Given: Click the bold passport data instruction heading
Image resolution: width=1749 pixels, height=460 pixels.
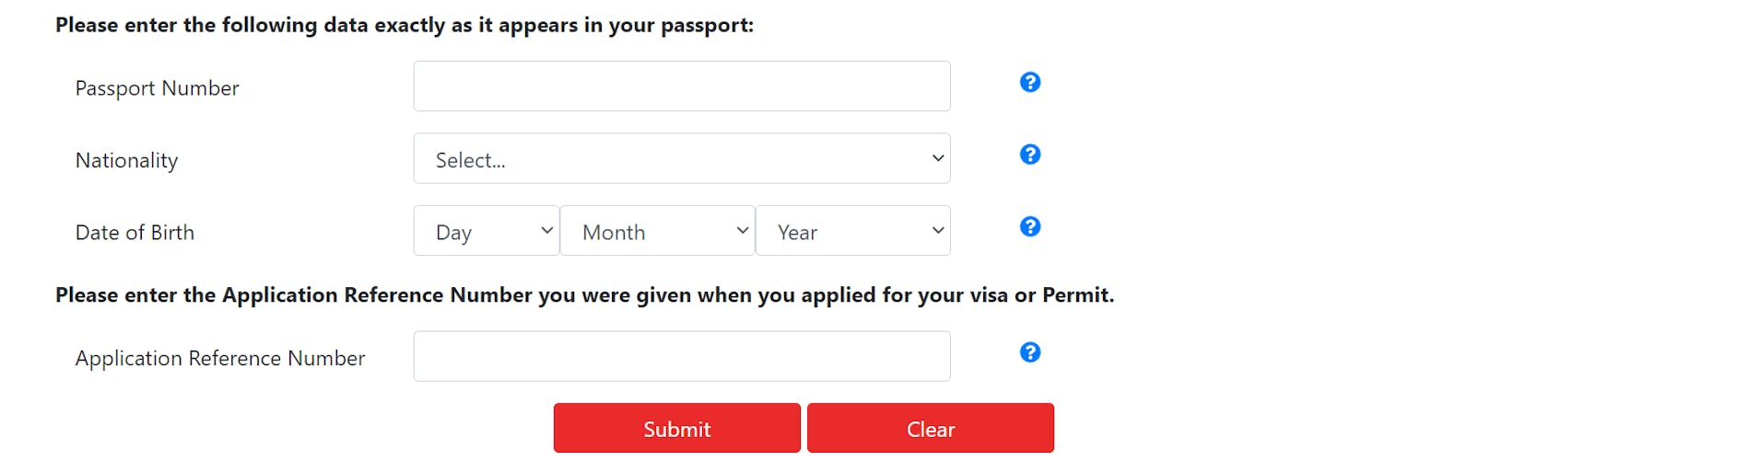Looking at the screenshot, I should pyautogui.click(x=404, y=25).
